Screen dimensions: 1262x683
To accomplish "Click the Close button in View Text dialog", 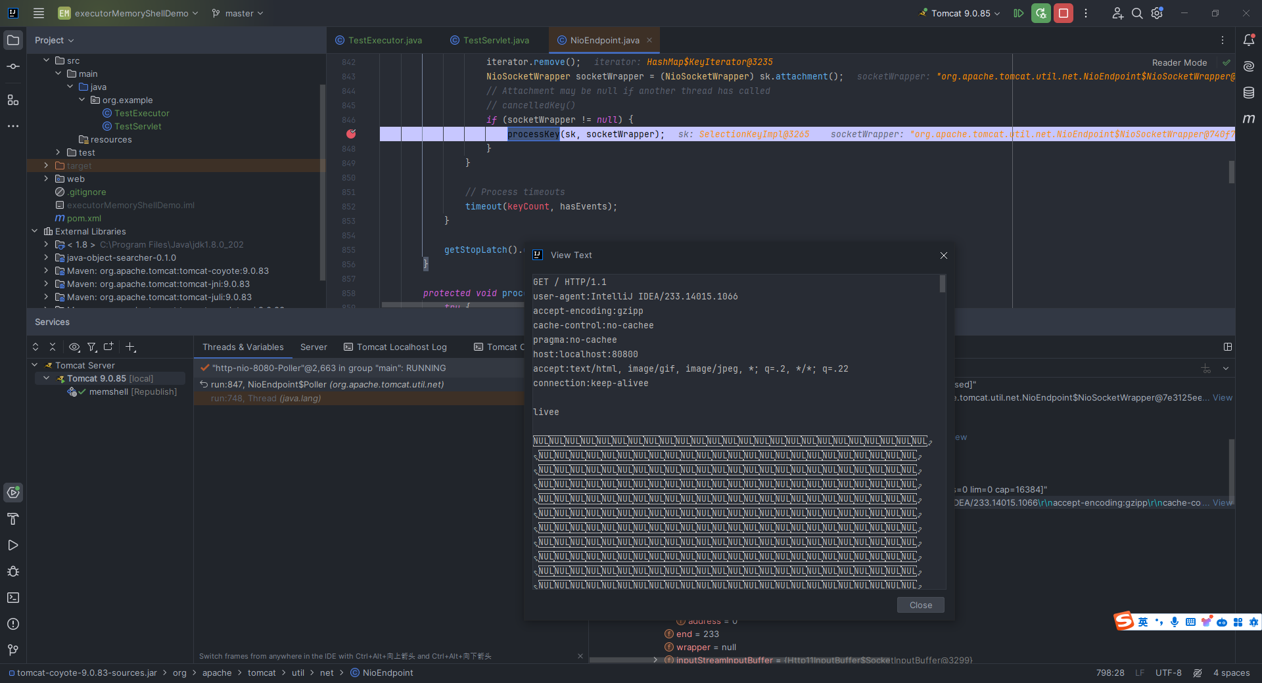I will point(920,605).
